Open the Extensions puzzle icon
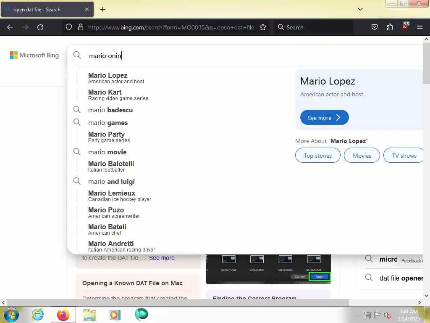430x323 pixels. (x=390, y=27)
